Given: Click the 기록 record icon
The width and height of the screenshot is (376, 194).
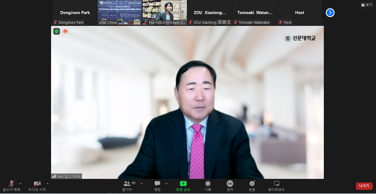Looking at the screenshot, I should [208, 184].
